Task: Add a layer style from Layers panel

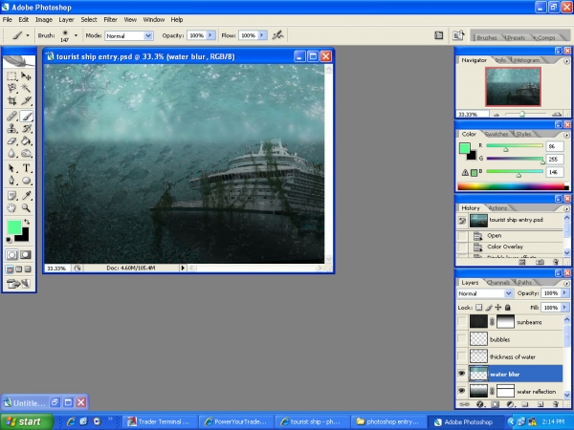Action: click(x=480, y=404)
